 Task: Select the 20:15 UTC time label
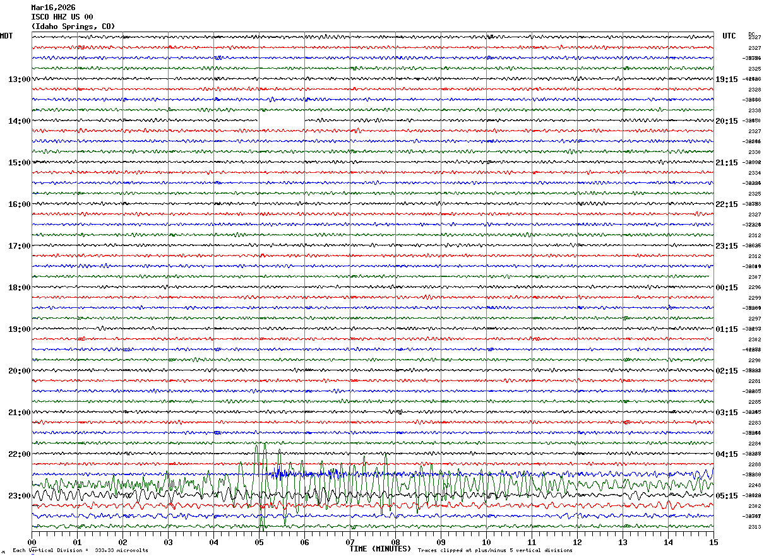point(727,121)
